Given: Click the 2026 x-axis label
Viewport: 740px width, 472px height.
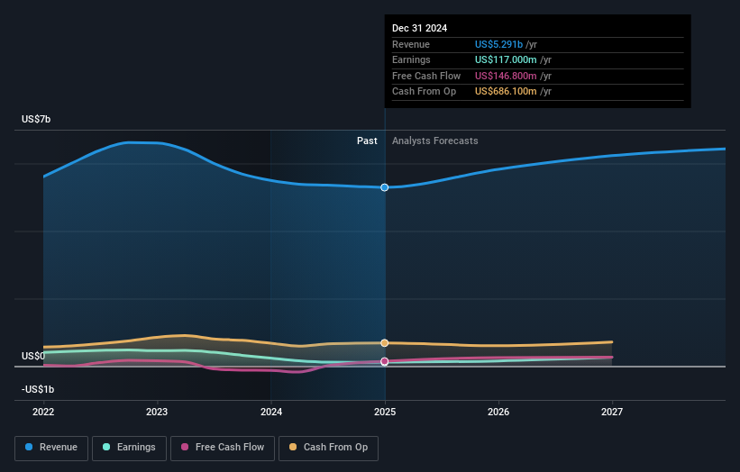Looking at the screenshot, I should (498, 413).
